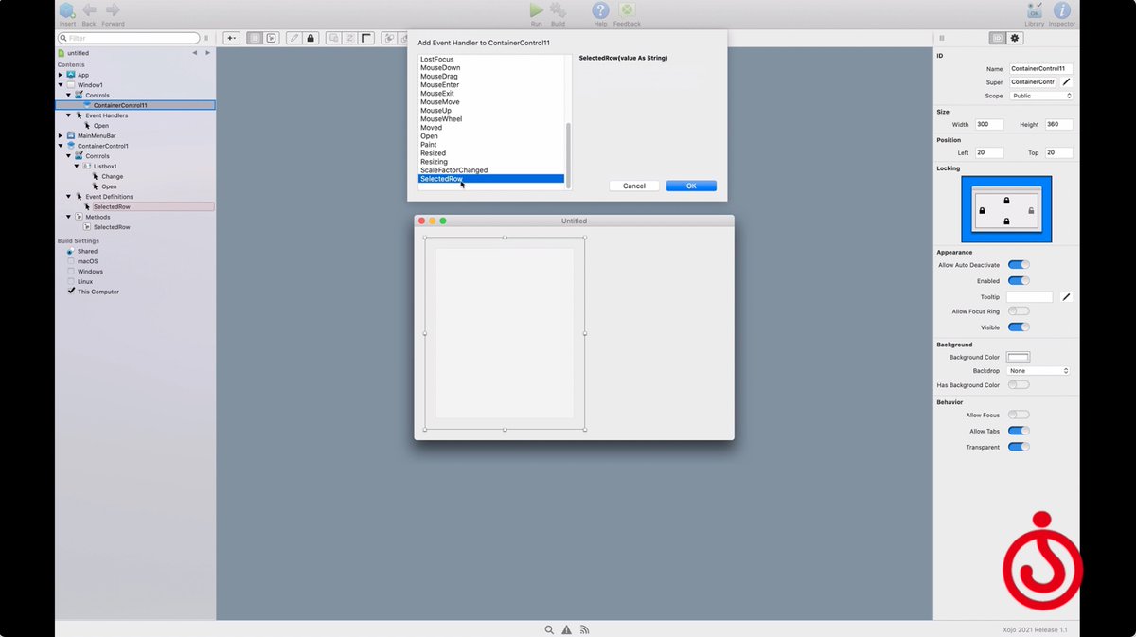Select Paint in event list
The width and height of the screenshot is (1136, 637).
pyautogui.click(x=491, y=145)
